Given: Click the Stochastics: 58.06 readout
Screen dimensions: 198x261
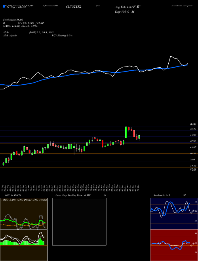Looking at the screenshot, I should [x=13, y=20].
